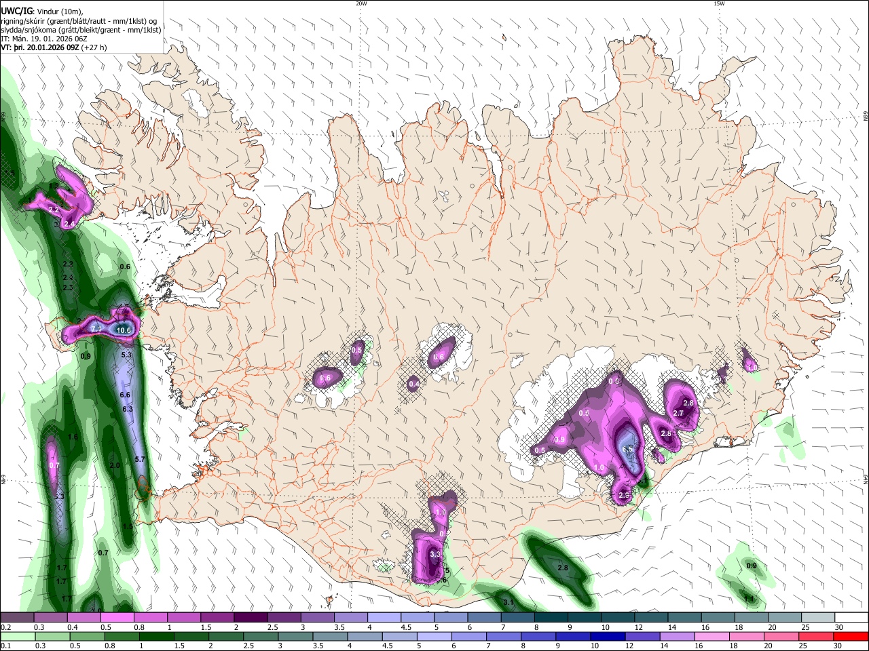Click the light periwinkle 4–4.5 swatch in upper legend
Image resolution: width=869 pixels, height=651 pixels.
point(384,618)
